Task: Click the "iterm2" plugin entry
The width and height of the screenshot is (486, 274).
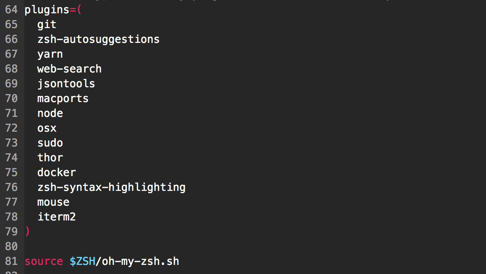Action: pyautogui.click(x=56, y=217)
